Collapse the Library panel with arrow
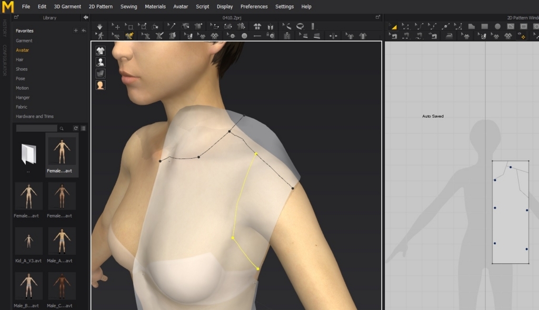 (86, 17)
